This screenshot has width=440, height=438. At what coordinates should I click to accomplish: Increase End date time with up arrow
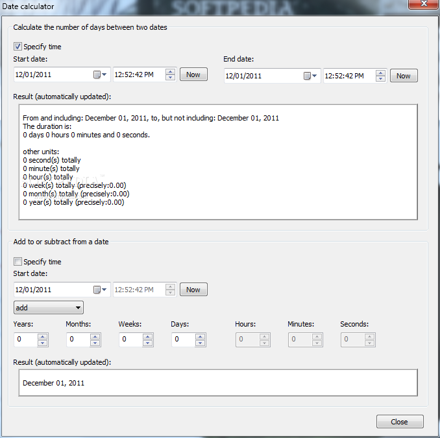(x=380, y=73)
